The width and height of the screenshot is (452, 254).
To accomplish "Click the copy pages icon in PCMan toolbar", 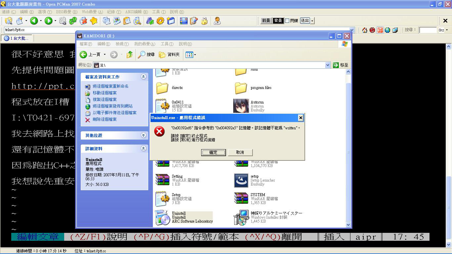I will 106,21.
